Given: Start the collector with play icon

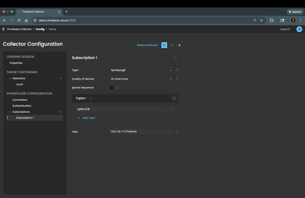Looking at the screenshot, I should tap(180, 45).
